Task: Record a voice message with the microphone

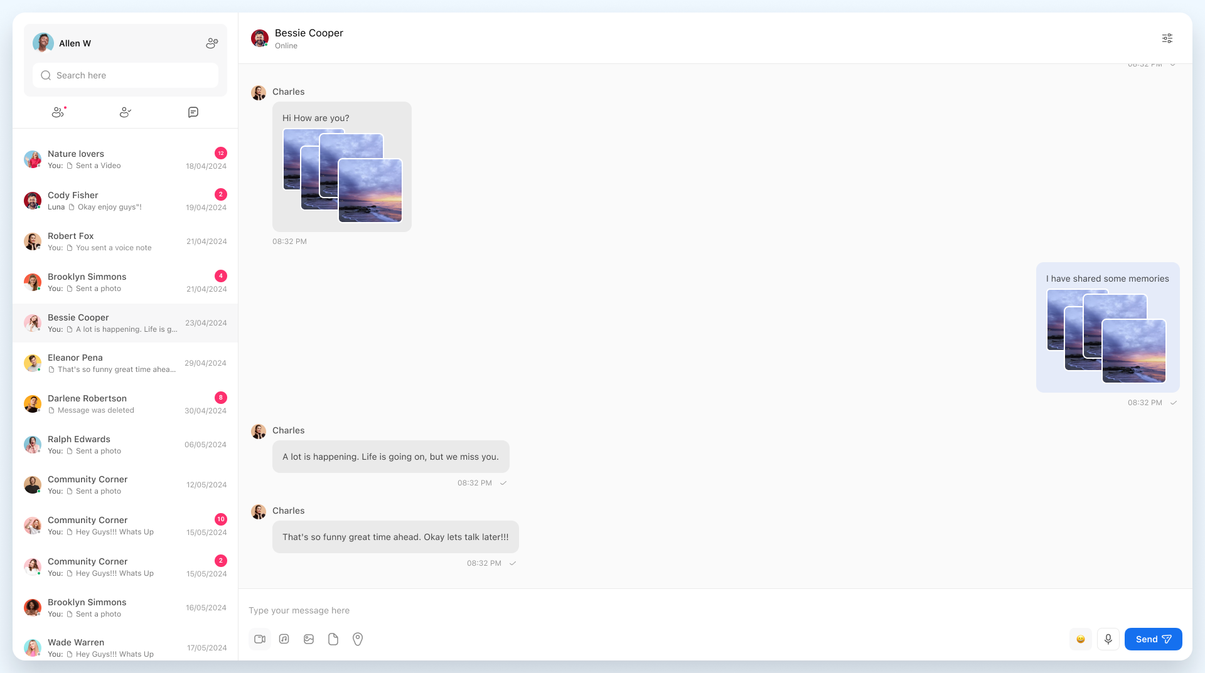Action: point(1108,639)
